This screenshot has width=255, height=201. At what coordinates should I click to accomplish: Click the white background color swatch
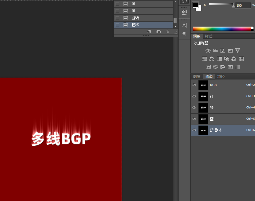pyautogui.click(x=200, y=9)
